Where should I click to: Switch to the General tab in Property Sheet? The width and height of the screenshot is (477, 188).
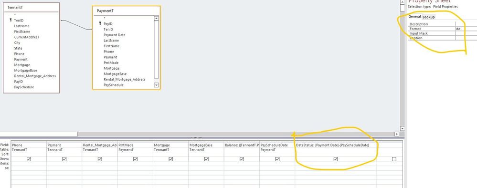click(x=414, y=17)
